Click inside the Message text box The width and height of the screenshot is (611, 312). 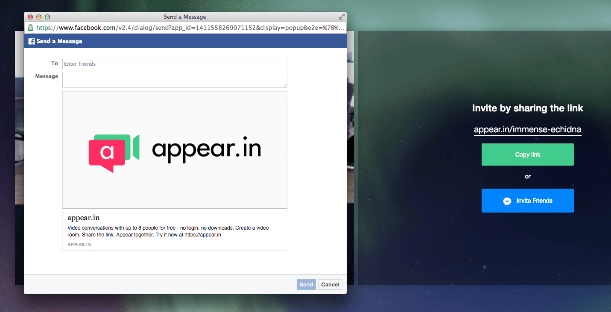(x=175, y=80)
